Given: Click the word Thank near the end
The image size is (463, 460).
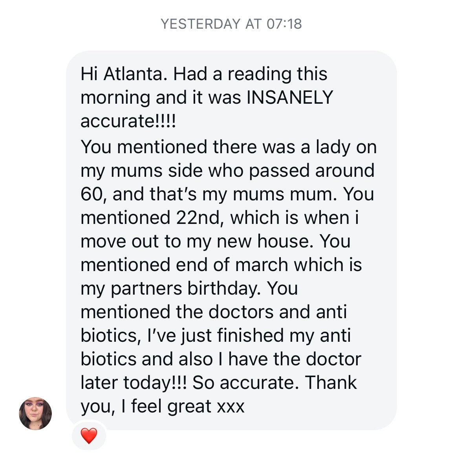Looking at the screenshot, I should pos(331,383).
